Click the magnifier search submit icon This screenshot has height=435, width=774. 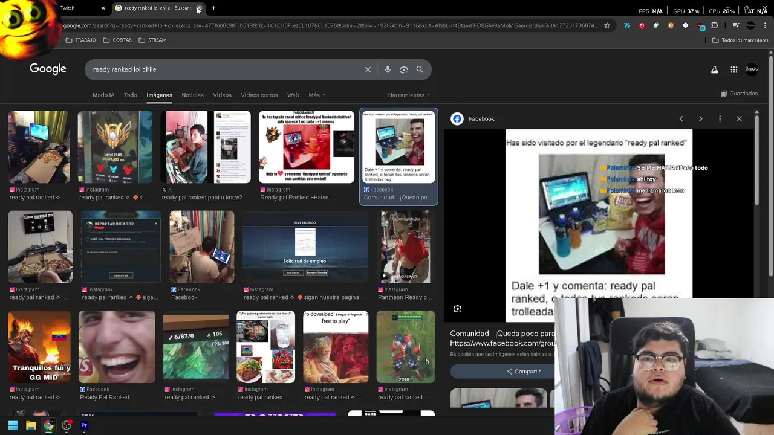pyautogui.click(x=420, y=69)
